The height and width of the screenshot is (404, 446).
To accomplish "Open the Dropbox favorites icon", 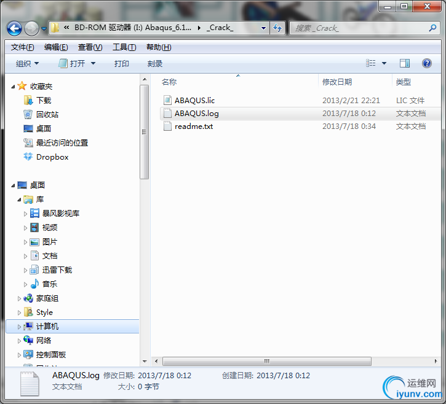I will pyautogui.click(x=28, y=157).
